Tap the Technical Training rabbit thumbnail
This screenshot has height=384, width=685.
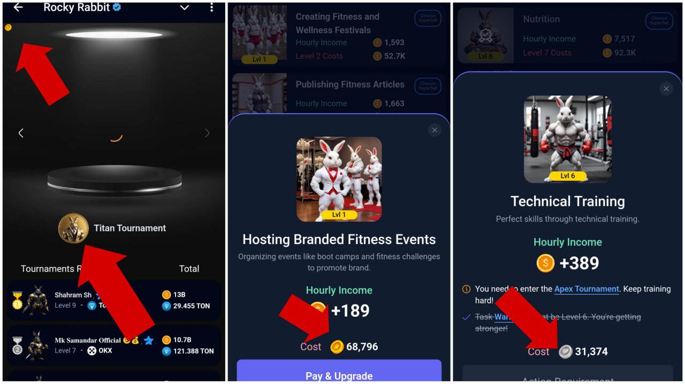pos(568,139)
